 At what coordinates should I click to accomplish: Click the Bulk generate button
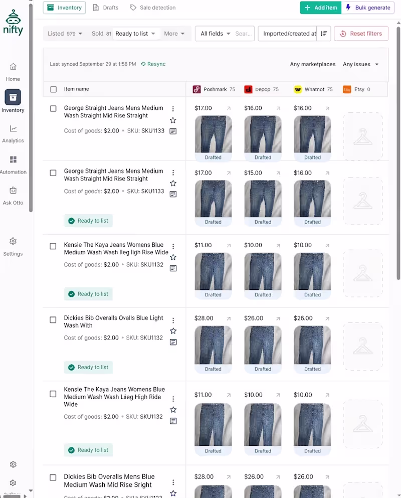pyautogui.click(x=368, y=8)
